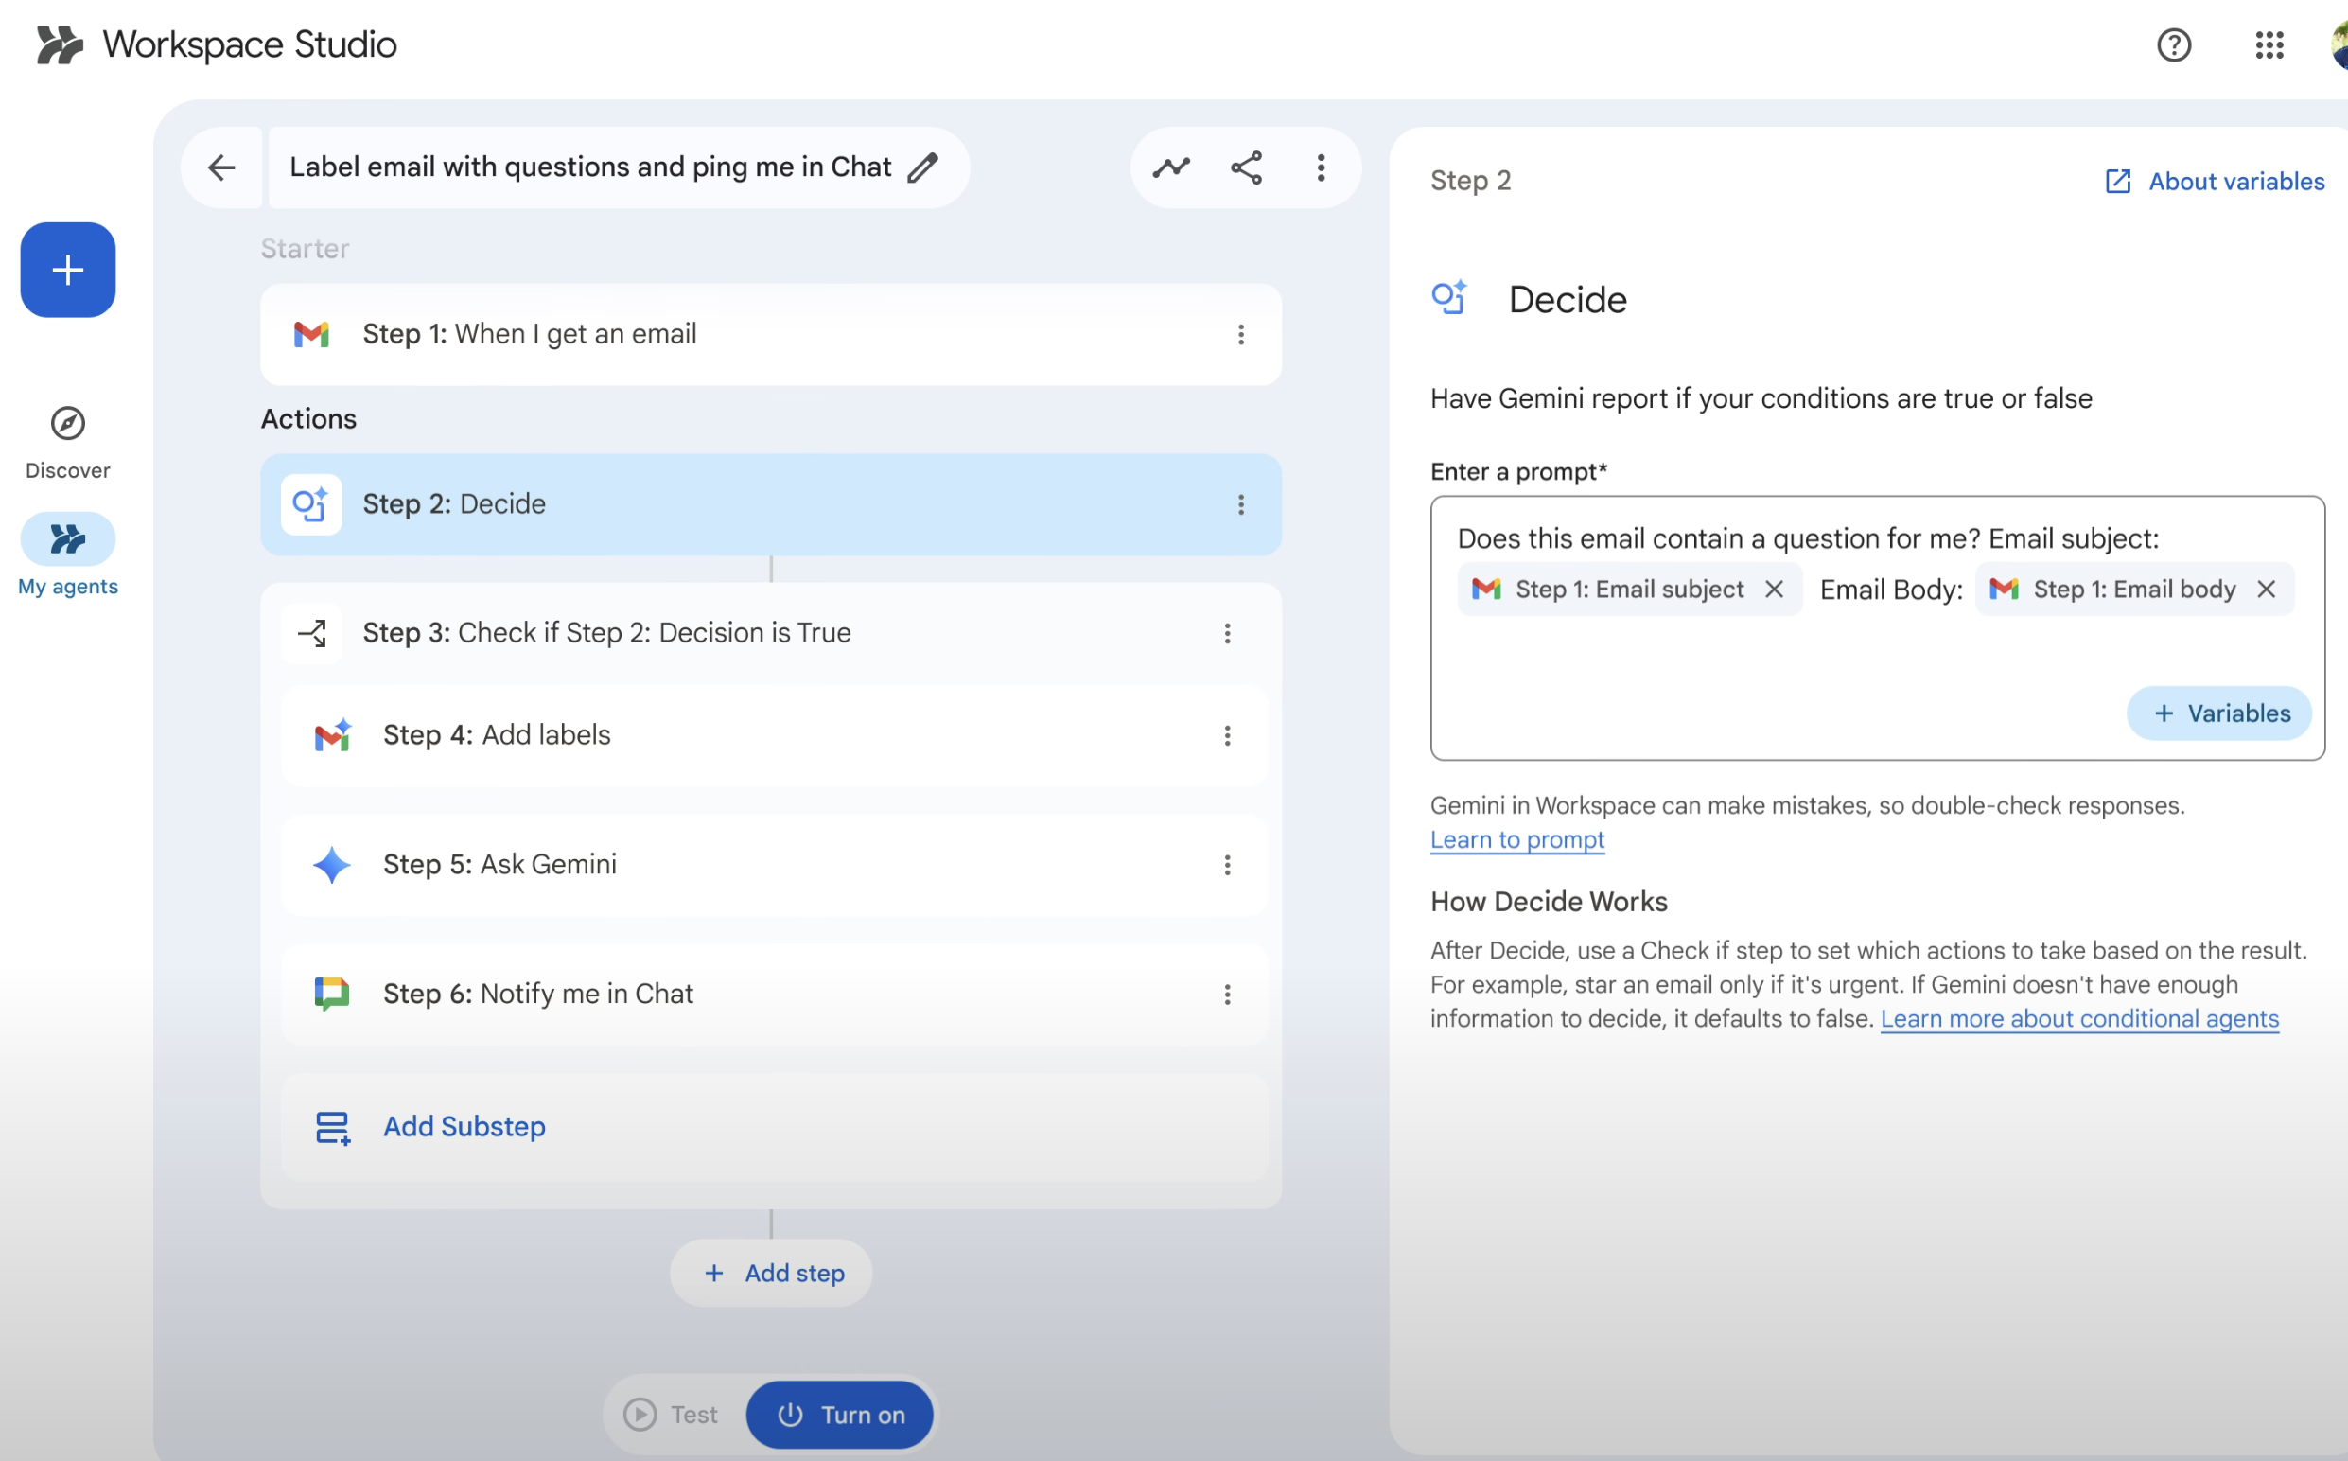Open options menu for Step 6
Image resolution: width=2348 pixels, height=1461 pixels.
(x=1228, y=995)
